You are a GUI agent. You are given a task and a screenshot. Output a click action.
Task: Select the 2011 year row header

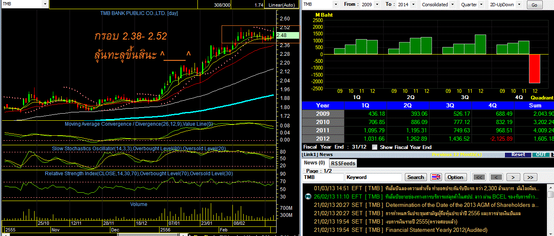pyautogui.click(x=323, y=130)
